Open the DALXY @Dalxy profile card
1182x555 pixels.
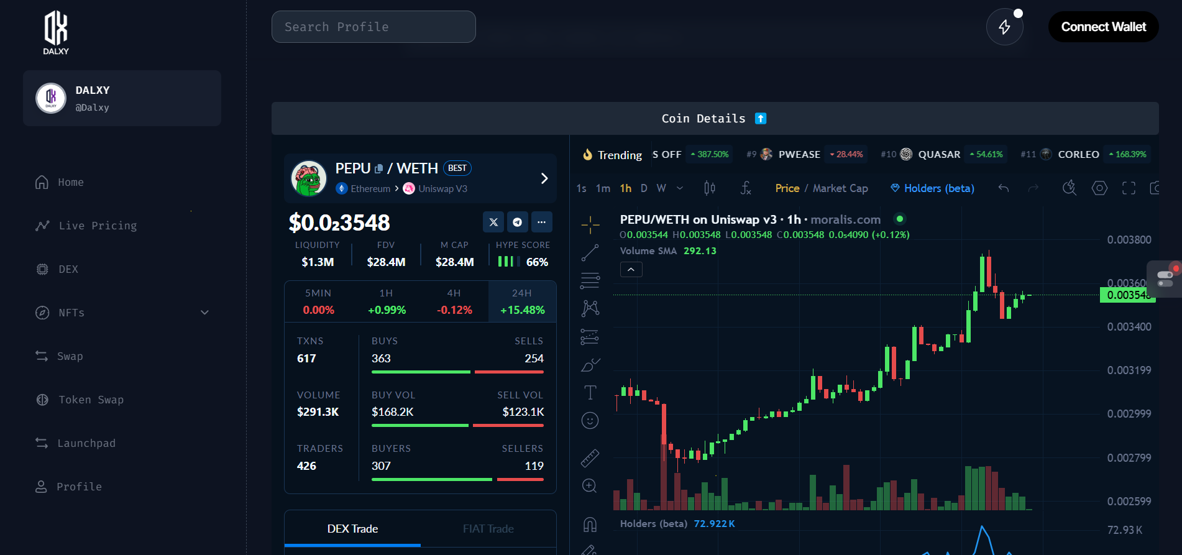tap(122, 98)
